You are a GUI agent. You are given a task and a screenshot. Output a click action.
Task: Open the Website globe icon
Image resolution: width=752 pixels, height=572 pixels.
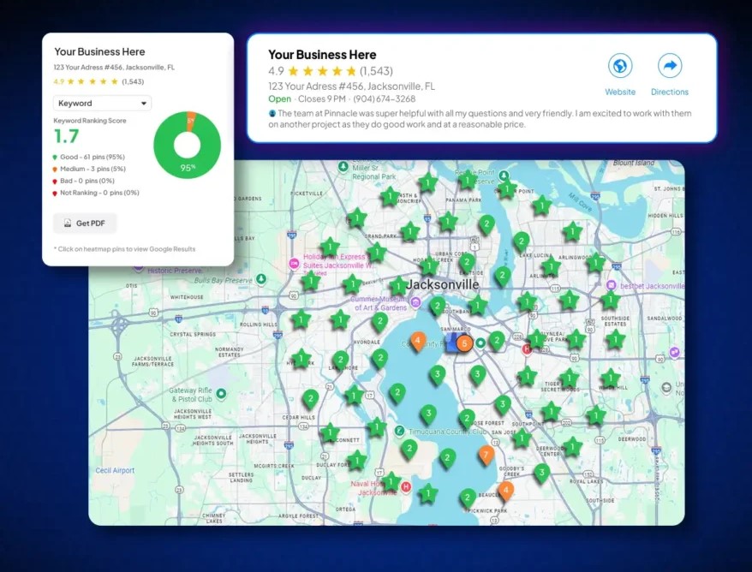pyautogui.click(x=619, y=67)
